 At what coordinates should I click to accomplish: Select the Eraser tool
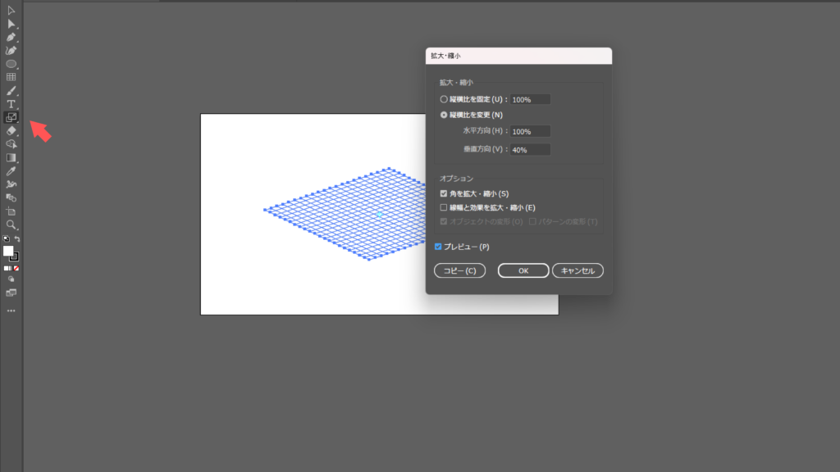point(11,130)
